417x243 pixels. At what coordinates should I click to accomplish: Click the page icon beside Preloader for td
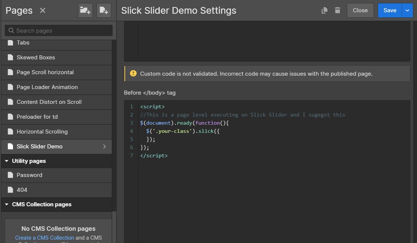coord(10,117)
